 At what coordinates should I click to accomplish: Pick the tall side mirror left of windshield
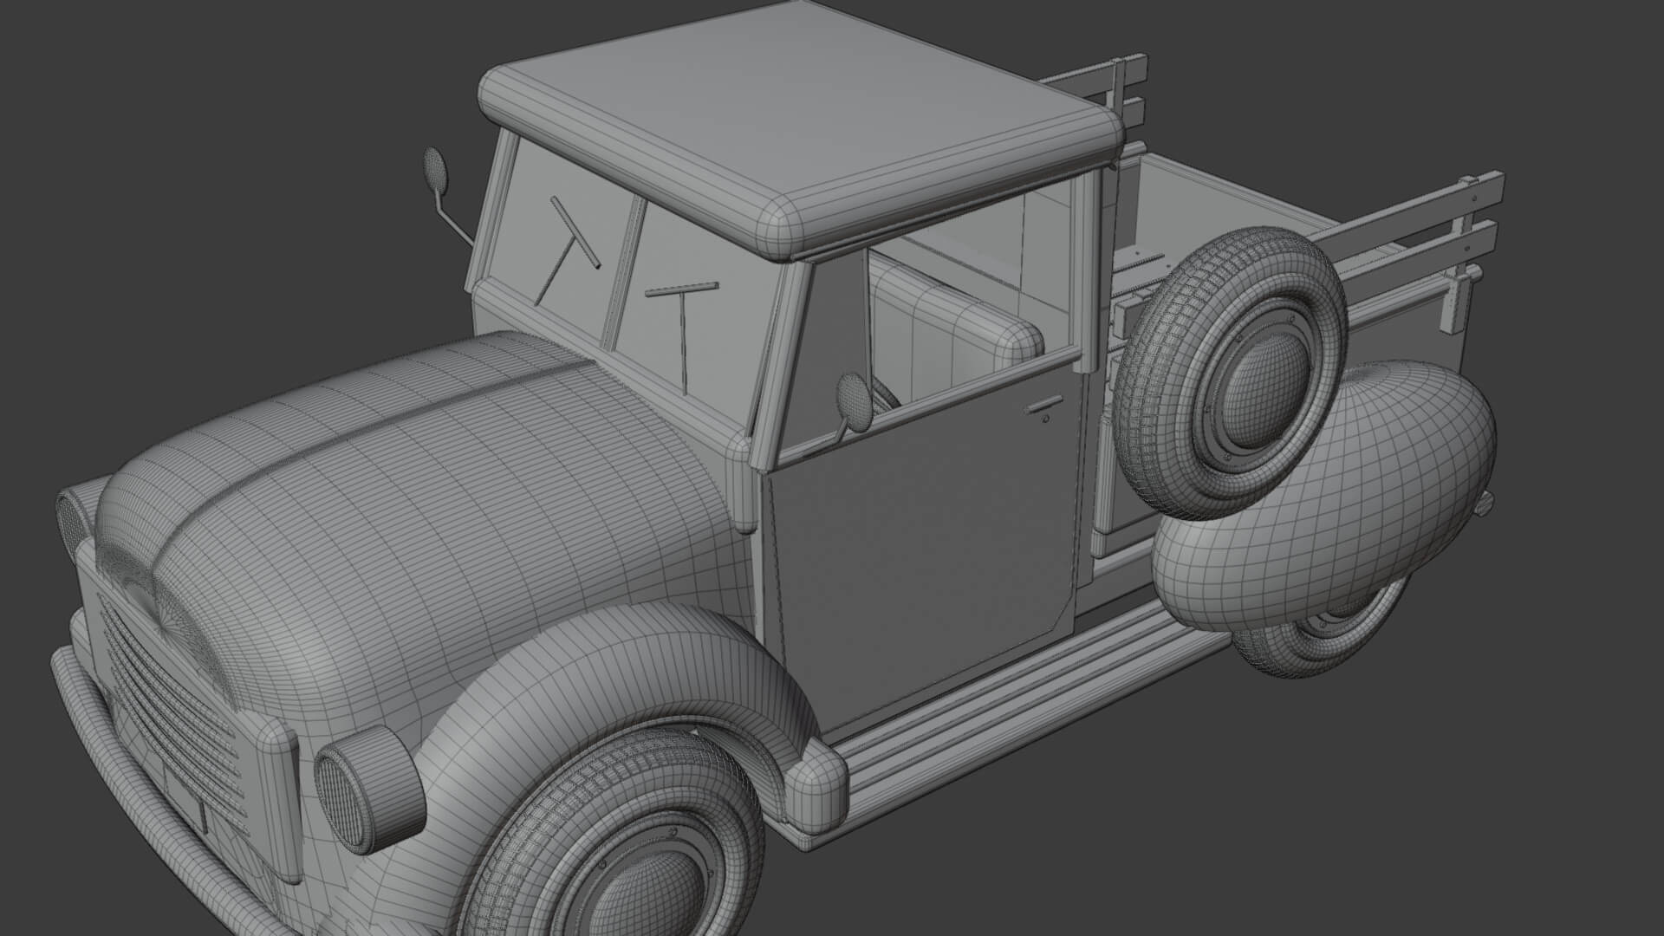point(435,170)
